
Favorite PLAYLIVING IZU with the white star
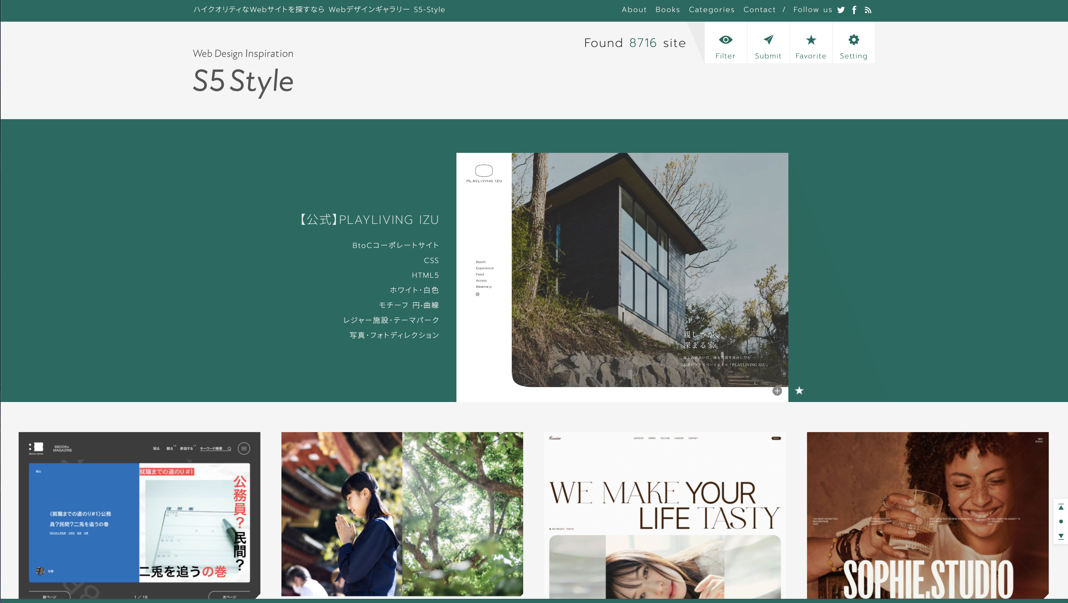click(x=799, y=391)
